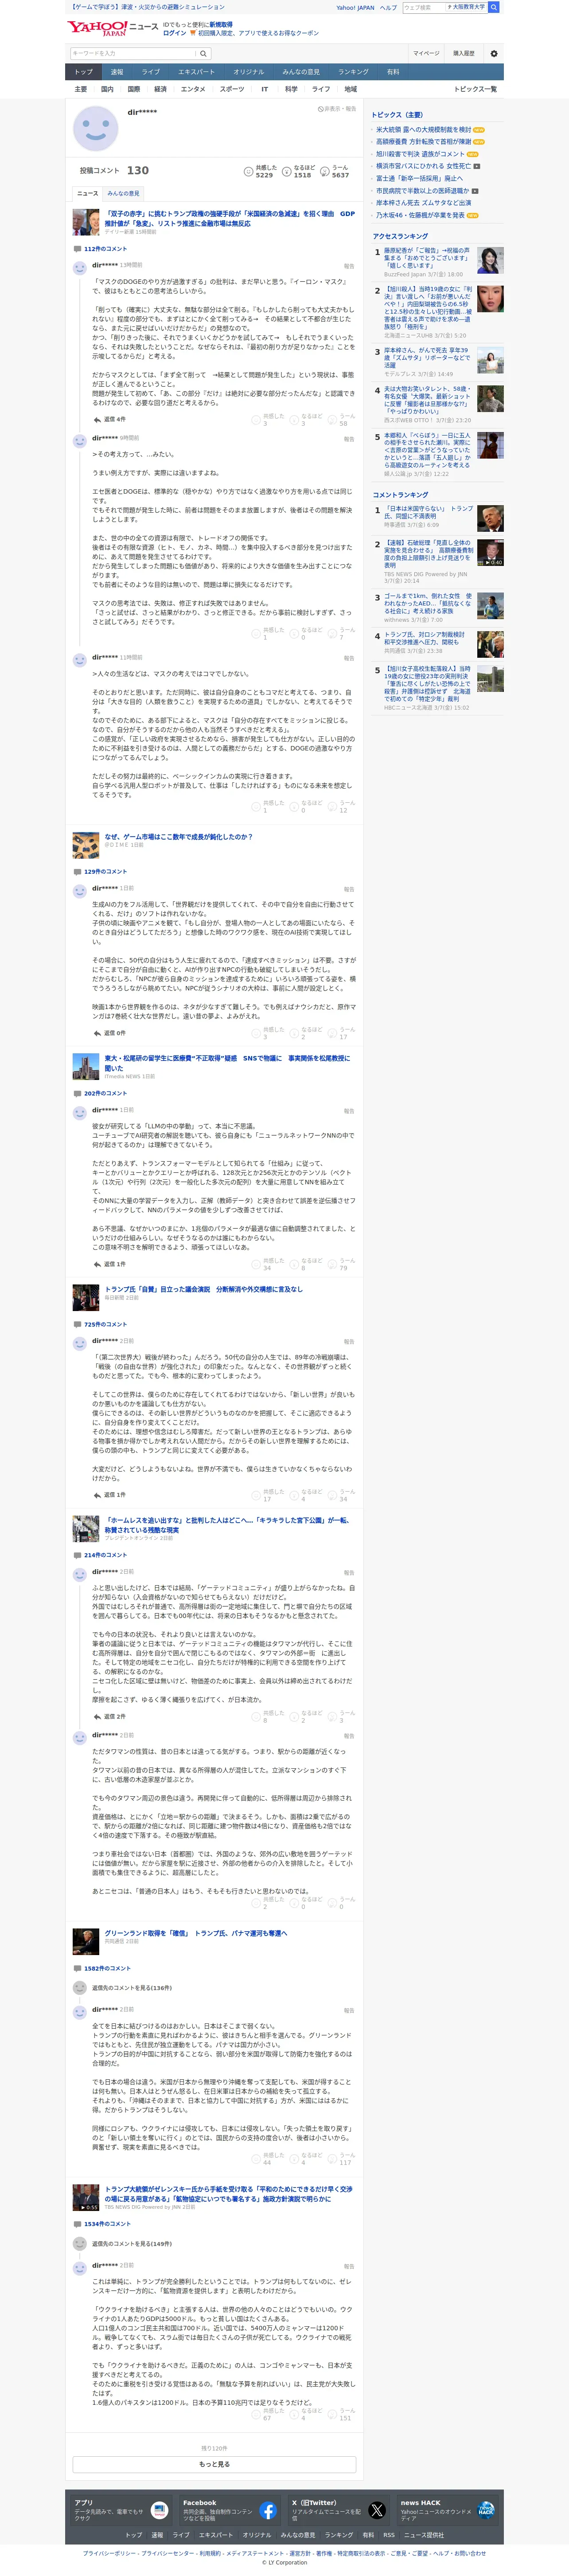The height and width of the screenshot is (2576, 569).
Task: Open トピックス一覧 on the category bar
Action: click(x=475, y=89)
